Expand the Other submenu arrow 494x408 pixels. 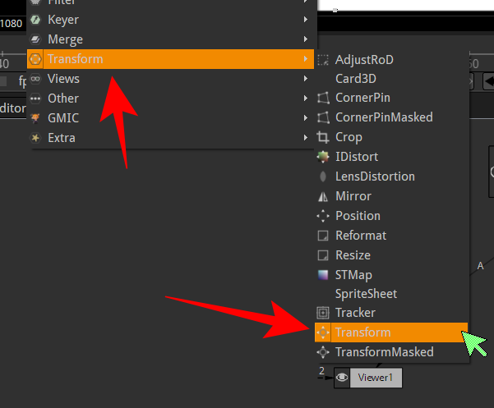(306, 99)
